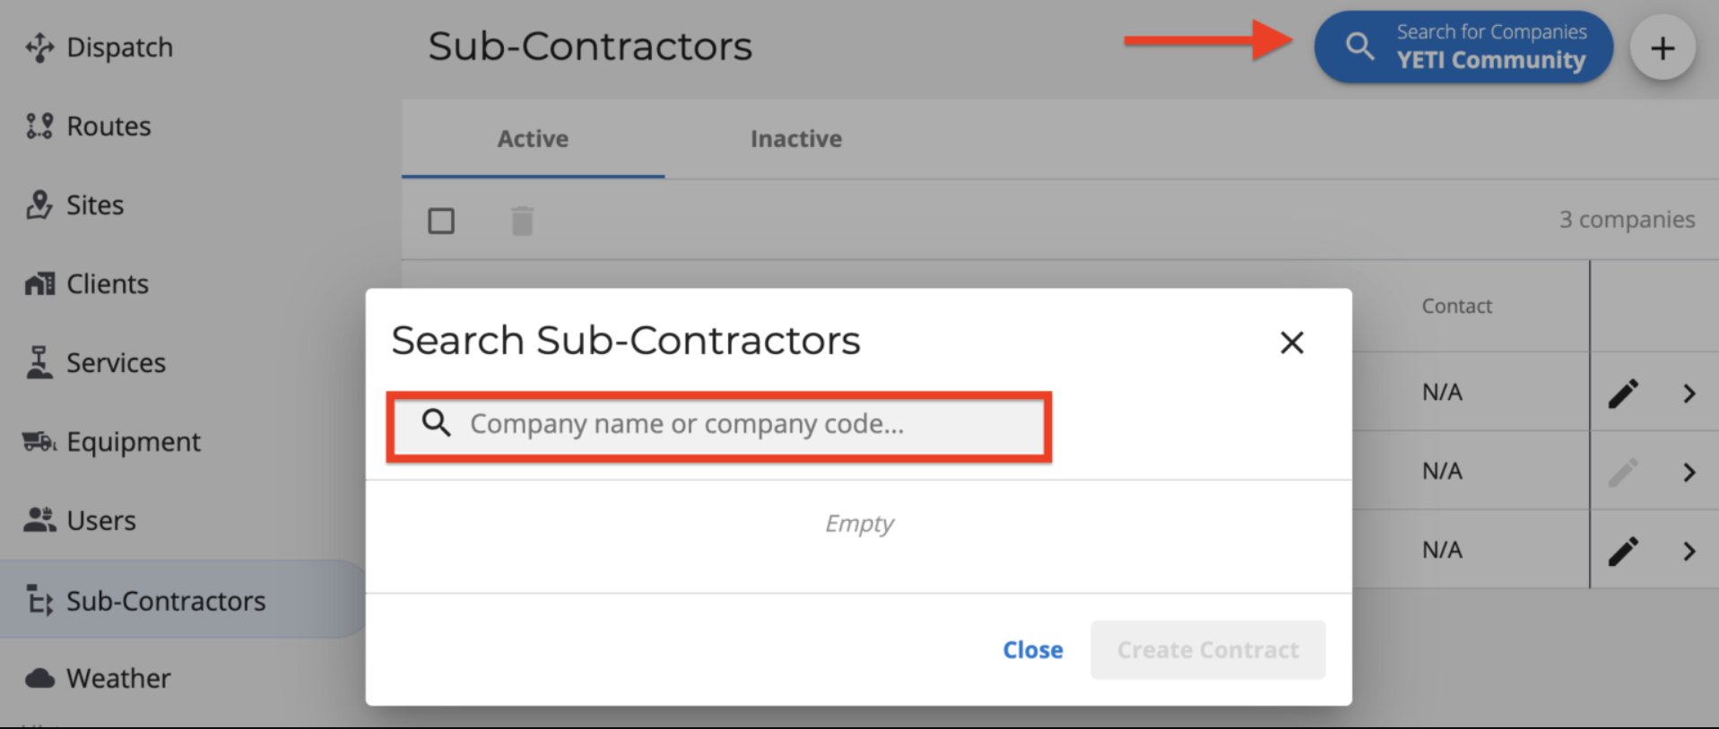Click the delete trash icon
This screenshot has height=729, width=1719.
coord(522,221)
